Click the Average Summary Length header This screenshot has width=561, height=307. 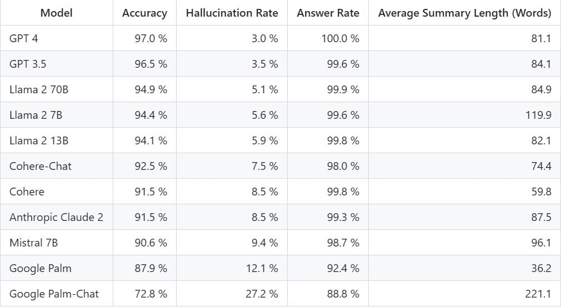(464, 13)
